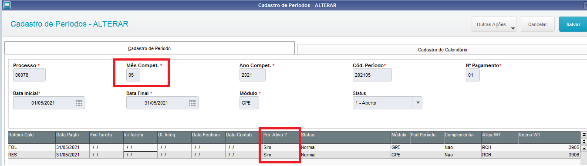This screenshot has height=166, width=587.
Task: Click the Módulo field GPE
Action: point(249,103)
